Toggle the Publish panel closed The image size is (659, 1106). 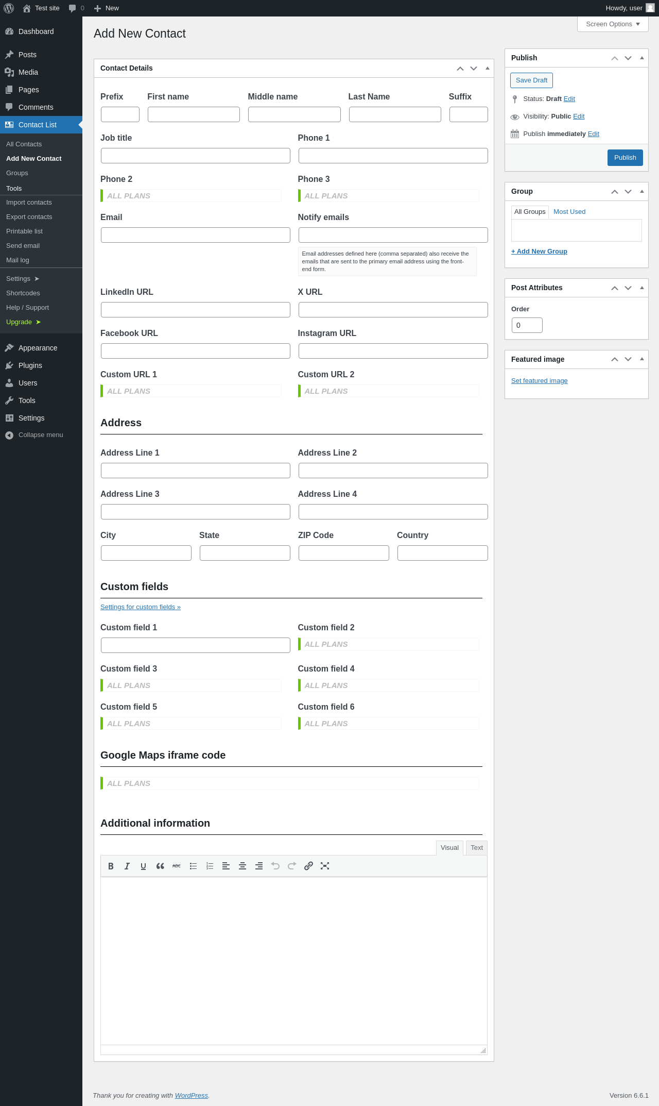click(x=641, y=58)
